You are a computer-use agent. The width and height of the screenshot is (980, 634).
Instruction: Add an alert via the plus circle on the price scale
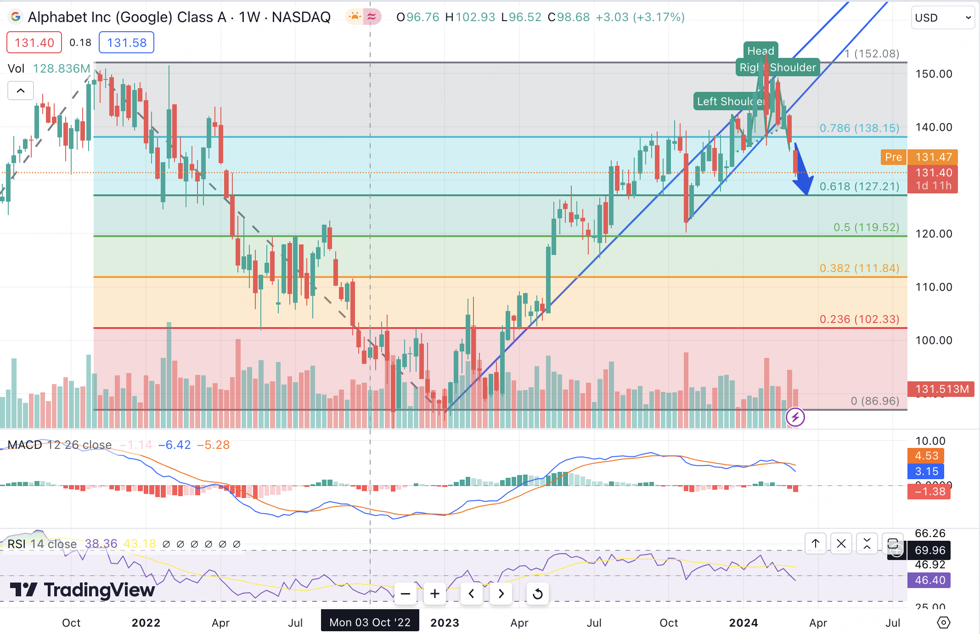click(x=897, y=550)
